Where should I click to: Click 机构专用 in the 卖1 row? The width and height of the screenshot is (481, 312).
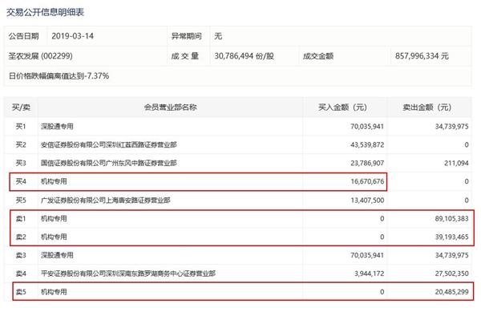point(54,219)
